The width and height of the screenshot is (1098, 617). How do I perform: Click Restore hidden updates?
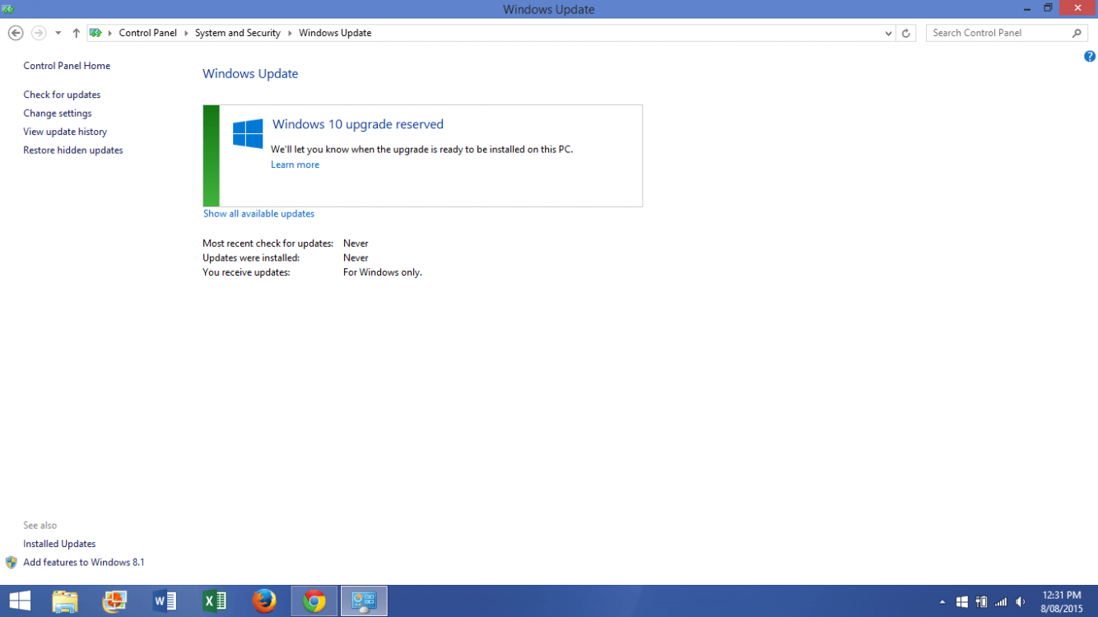[x=73, y=151]
